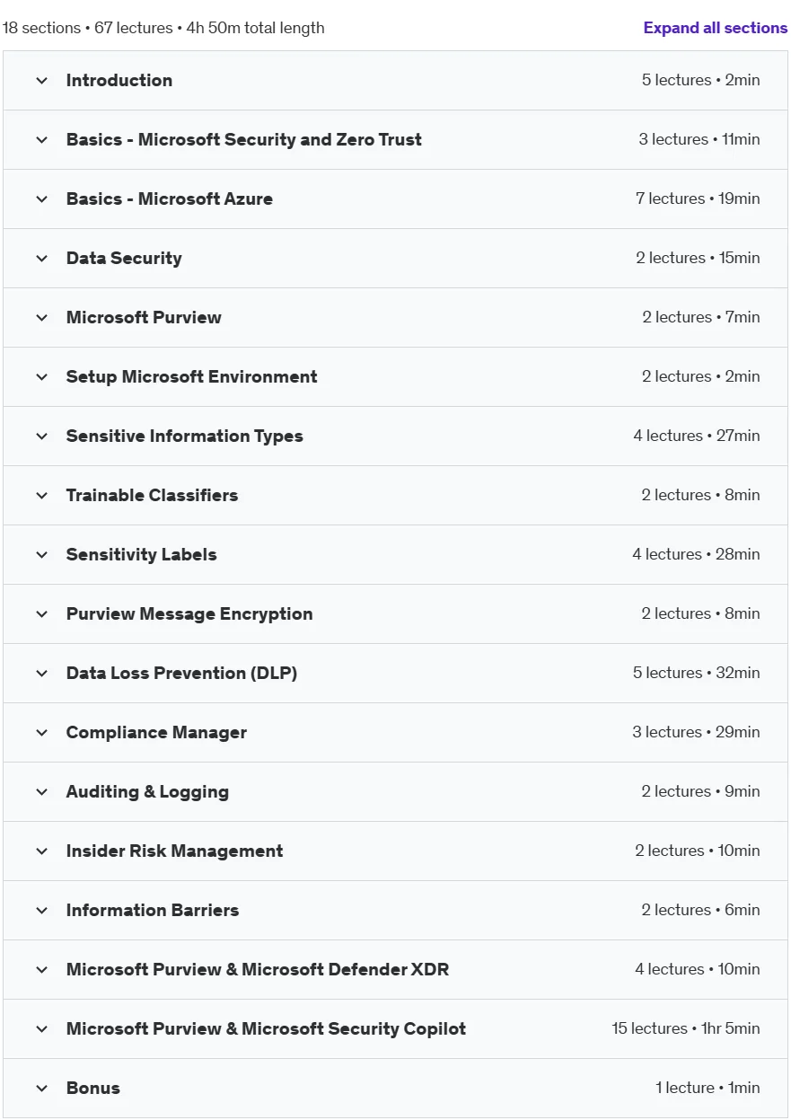Image resolution: width=791 pixels, height=1120 pixels.
Task: Expand the Bonus section chevron
Action: pyautogui.click(x=41, y=1089)
